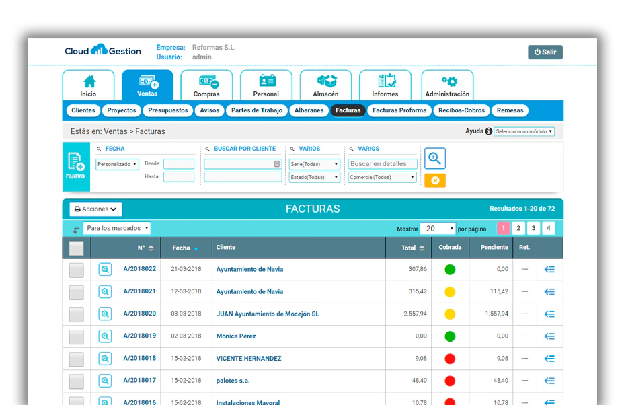Switch to the Presupuestos sub-tab
The height and width of the screenshot is (405, 626).
pos(167,110)
